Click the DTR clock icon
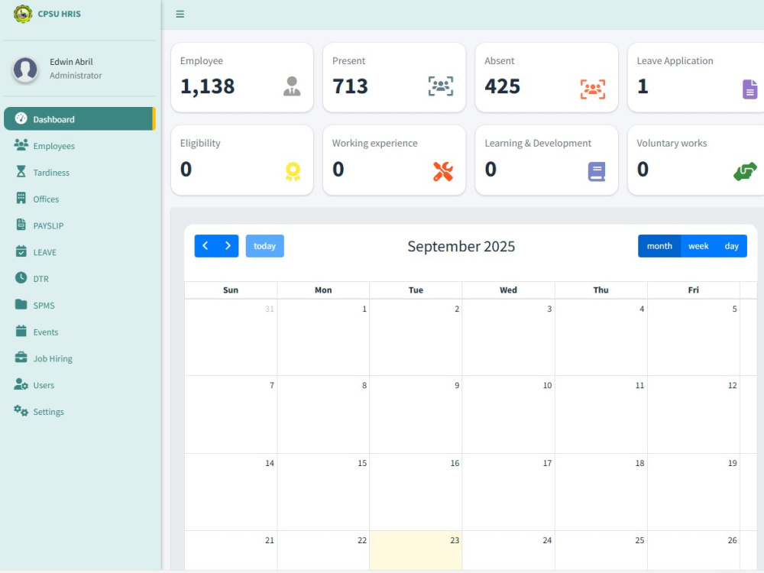 coord(21,278)
